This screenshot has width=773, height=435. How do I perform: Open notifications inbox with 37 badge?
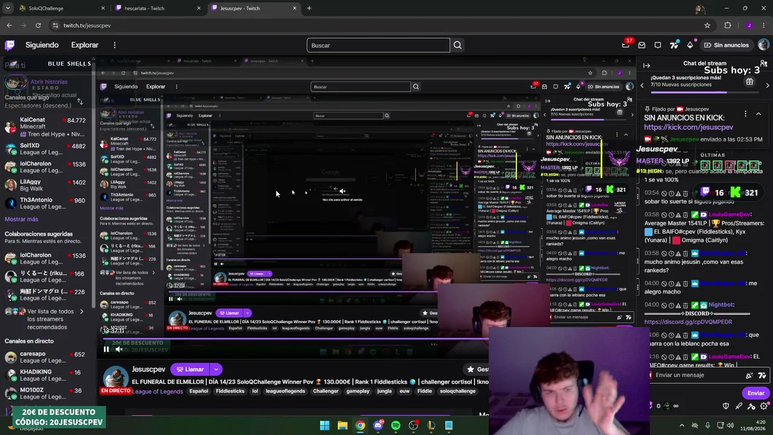(x=626, y=45)
